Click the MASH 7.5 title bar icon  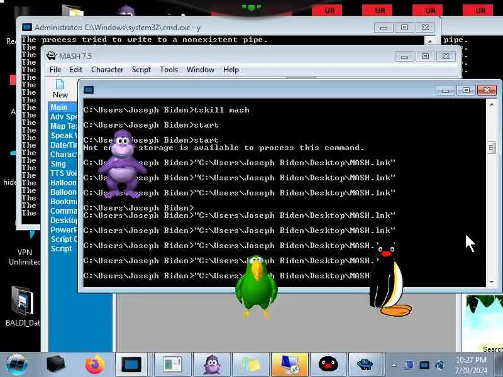pos(52,56)
